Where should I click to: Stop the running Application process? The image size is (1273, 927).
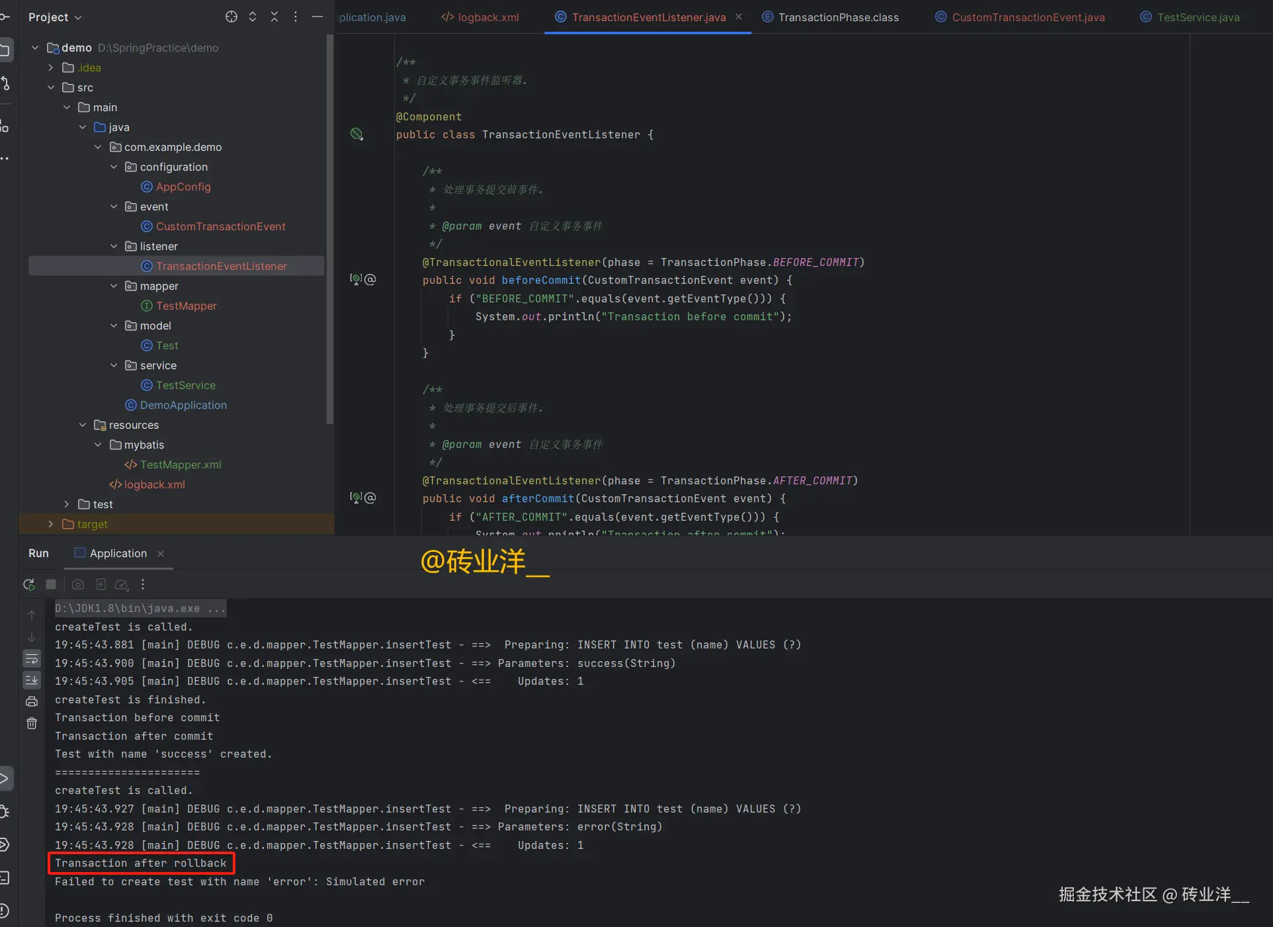[x=51, y=584]
